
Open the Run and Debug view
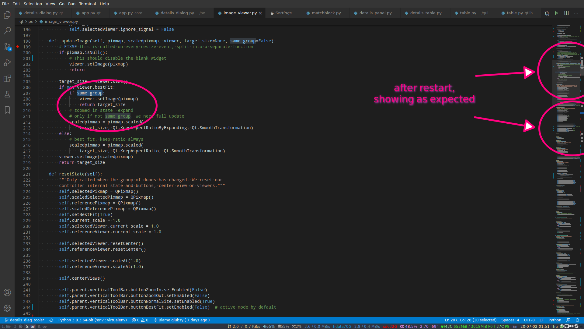click(x=7, y=62)
